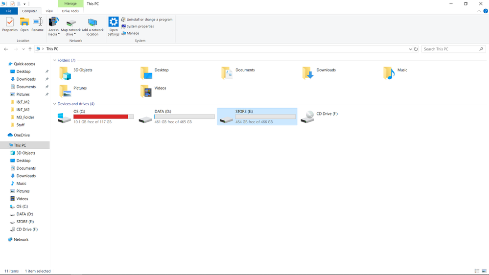Open OS (C:) in sidebar tree
The height and width of the screenshot is (275, 489).
click(19, 206)
